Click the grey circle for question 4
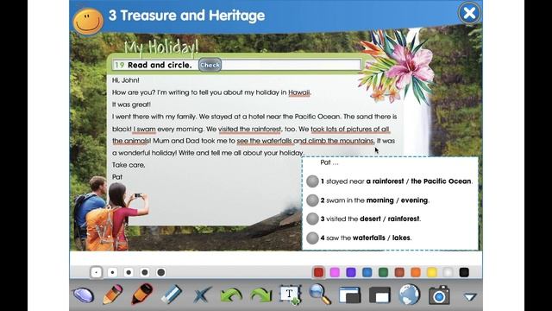 [312, 238]
